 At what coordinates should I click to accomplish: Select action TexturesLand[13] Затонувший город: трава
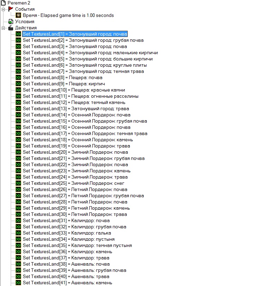click(x=76, y=108)
